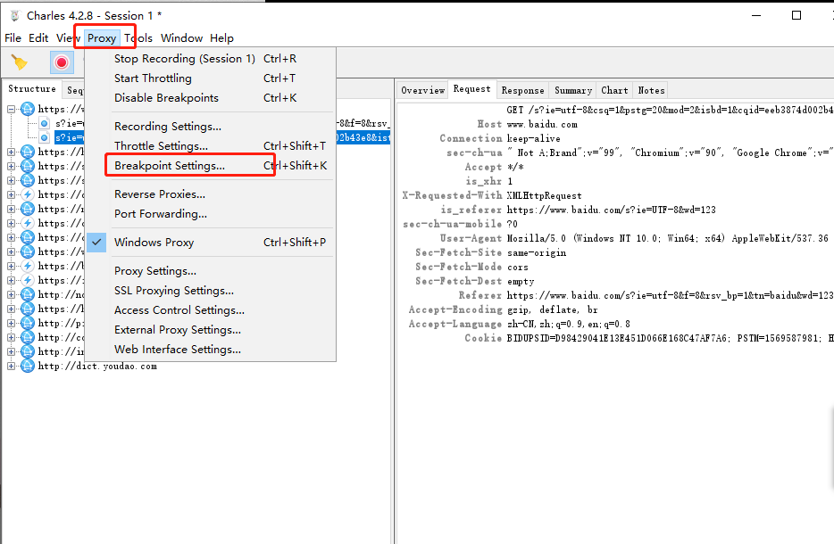Open Web Interface Settings...
The image size is (834, 544).
pos(211,350)
